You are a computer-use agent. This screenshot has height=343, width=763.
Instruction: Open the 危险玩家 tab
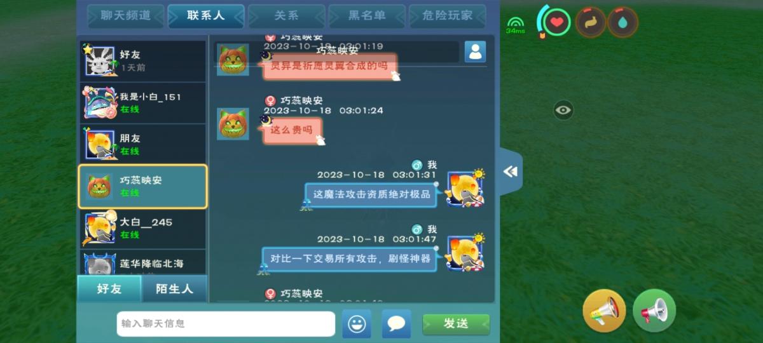(x=448, y=16)
